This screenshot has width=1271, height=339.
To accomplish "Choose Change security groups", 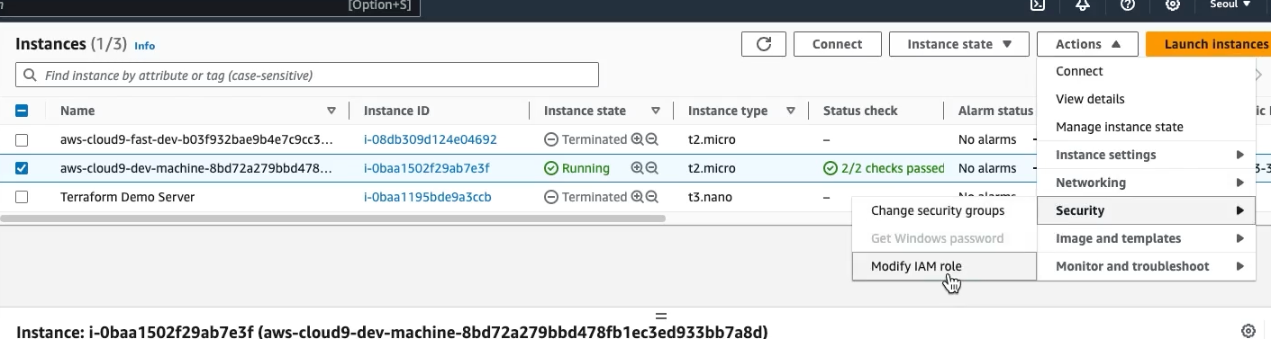I will (x=944, y=210).
